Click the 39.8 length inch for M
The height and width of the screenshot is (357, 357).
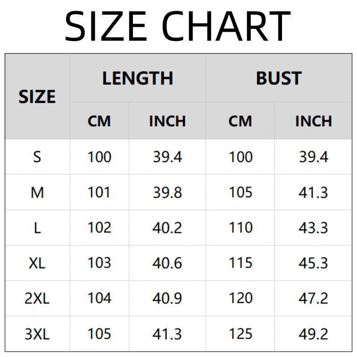pyautogui.click(x=167, y=192)
